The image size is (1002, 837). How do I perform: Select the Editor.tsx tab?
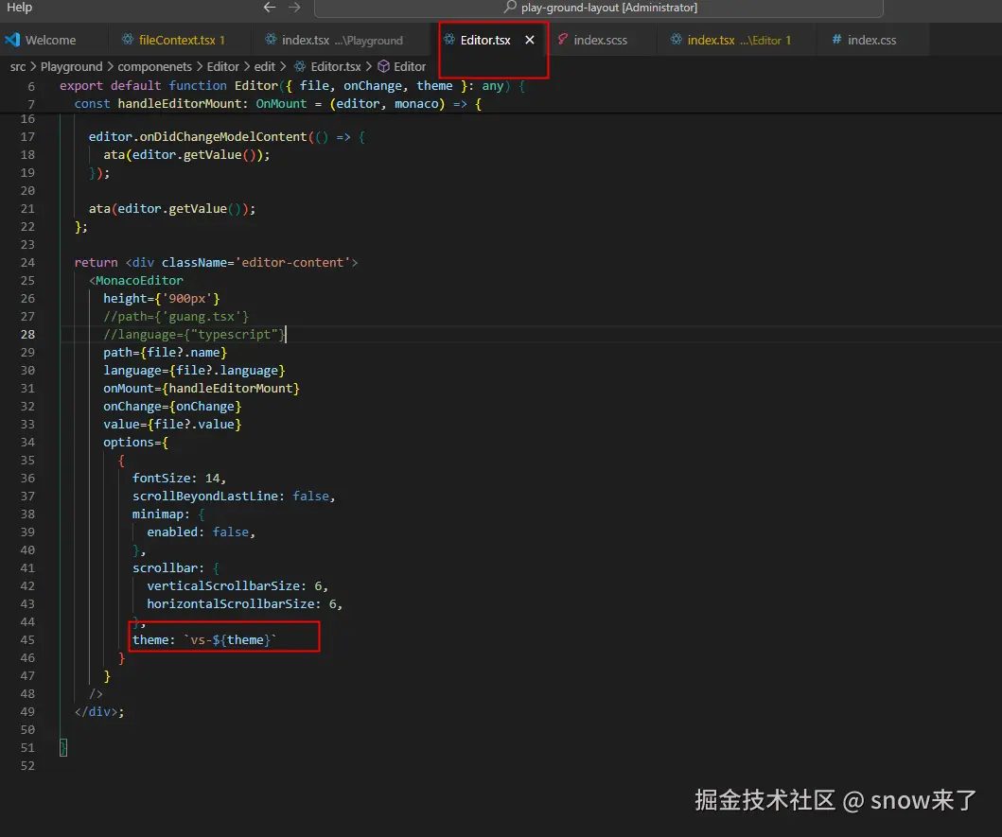[485, 40]
